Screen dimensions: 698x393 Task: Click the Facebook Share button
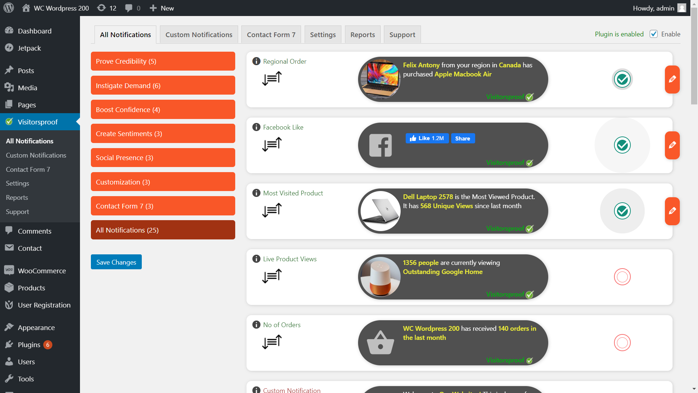pos(463,138)
